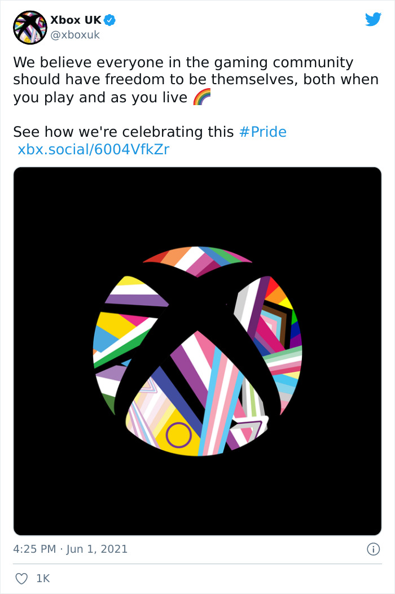Viewport: 395px width, 594px height.
Task: Click the rainbow emoji in the tweet text
Action: (201, 97)
